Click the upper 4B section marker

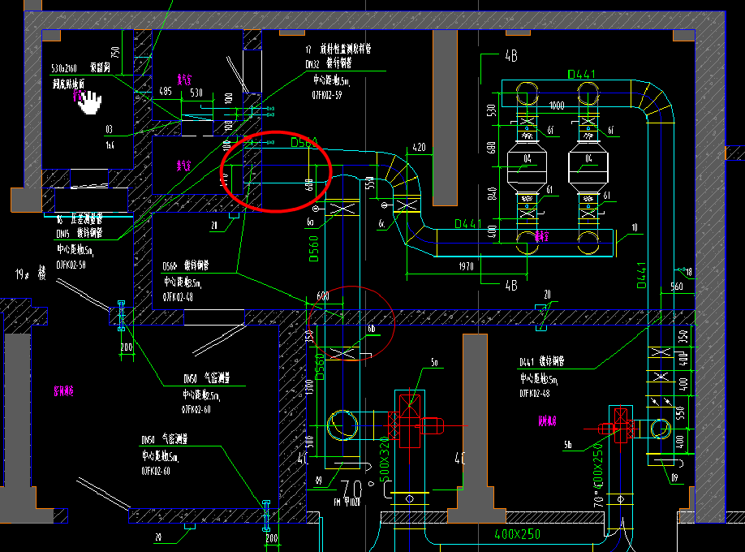511,58
